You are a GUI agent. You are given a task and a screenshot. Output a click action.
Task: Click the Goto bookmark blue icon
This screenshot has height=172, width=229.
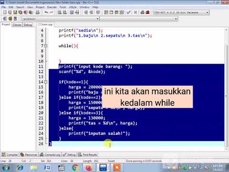(x=15, y=19)
